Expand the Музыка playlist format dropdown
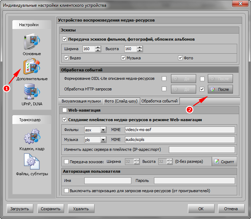251x219 pixels. [x=103, y=140]
